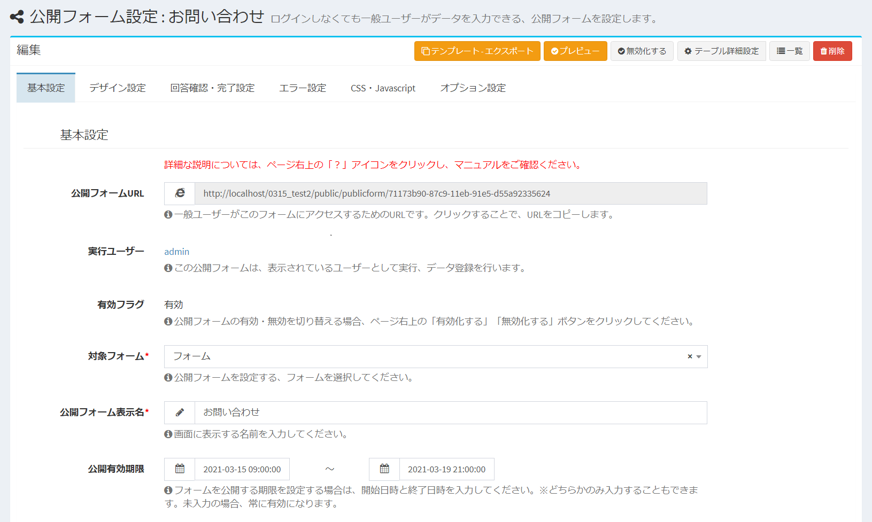Click the info icon under the target form field
The height and width of the screenshot is (522, 872).
168,378
